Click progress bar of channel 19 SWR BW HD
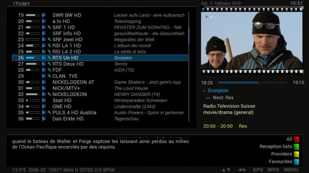309x173 pixels. pyautogui.click(x=33, y=15)
